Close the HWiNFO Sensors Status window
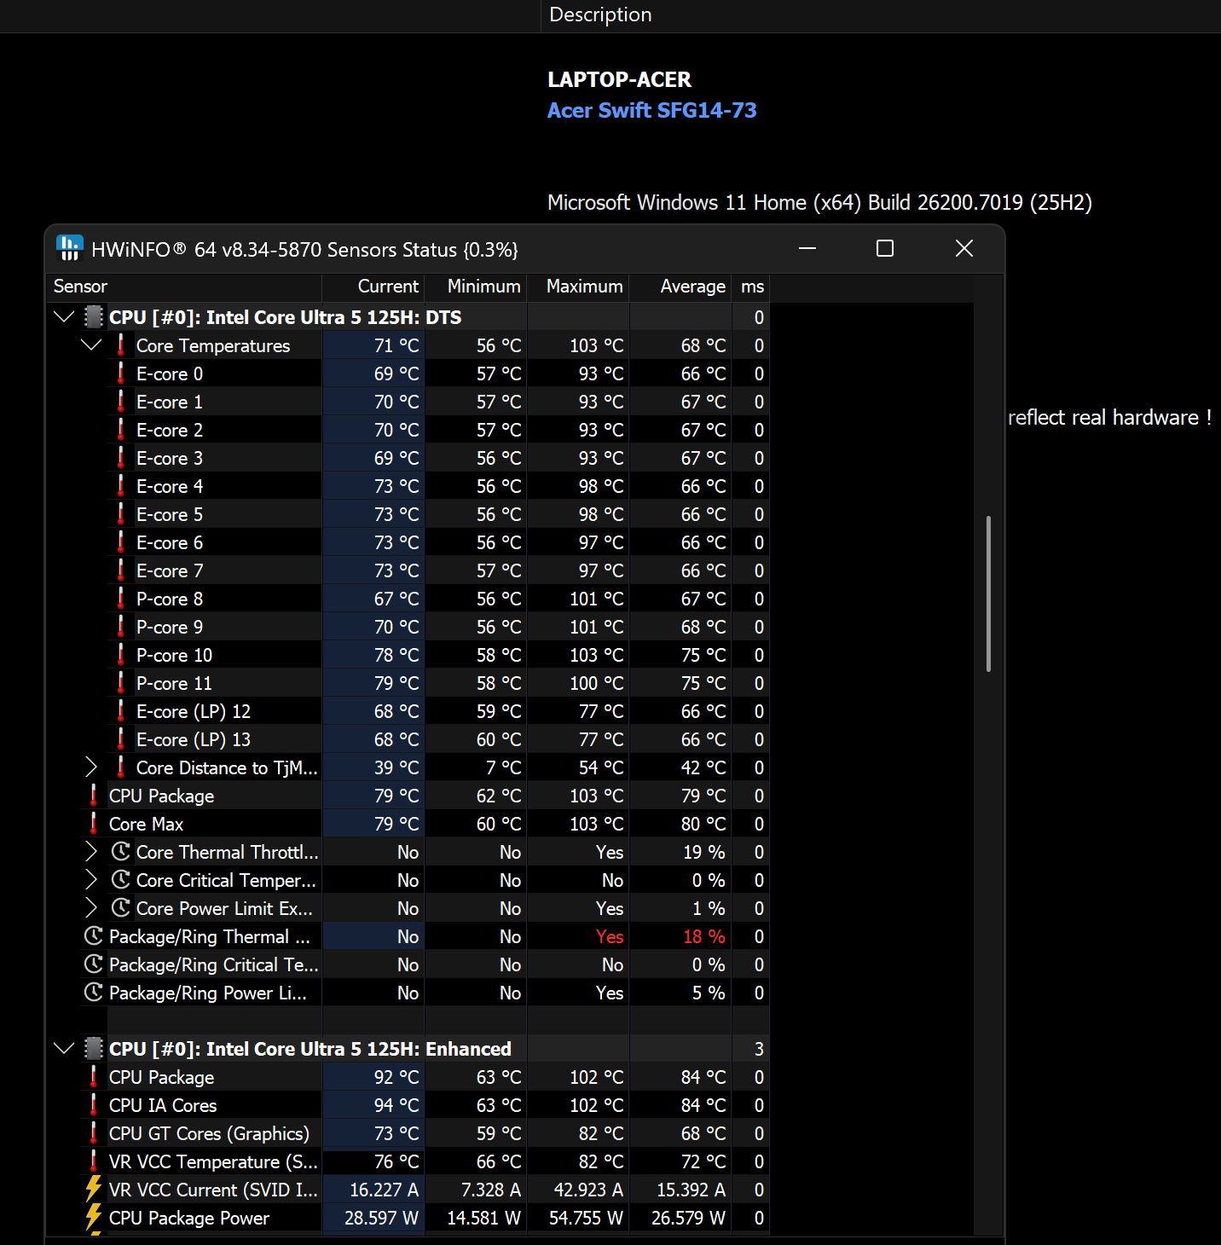Image resolution: width=1221 pixels, height=1245 pixels. click(x=964, y=248)
